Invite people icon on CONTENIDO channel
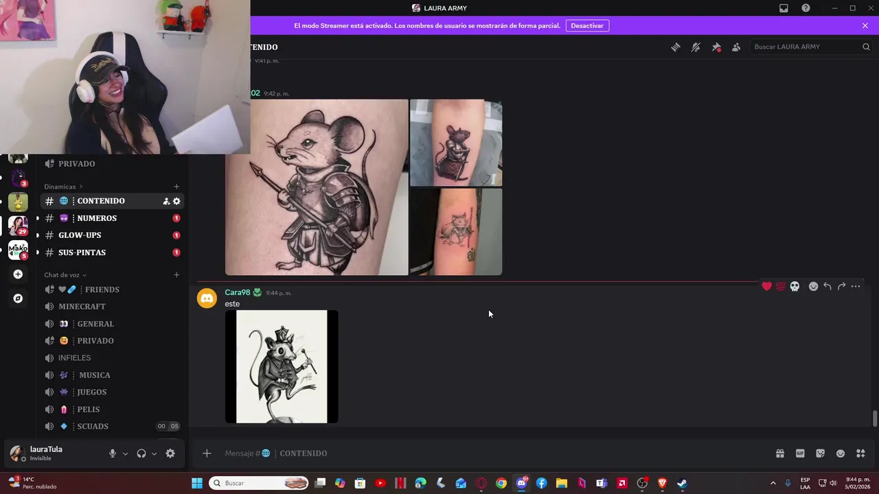The height and width of the screenshot is (494, 879). pos(166,201)
